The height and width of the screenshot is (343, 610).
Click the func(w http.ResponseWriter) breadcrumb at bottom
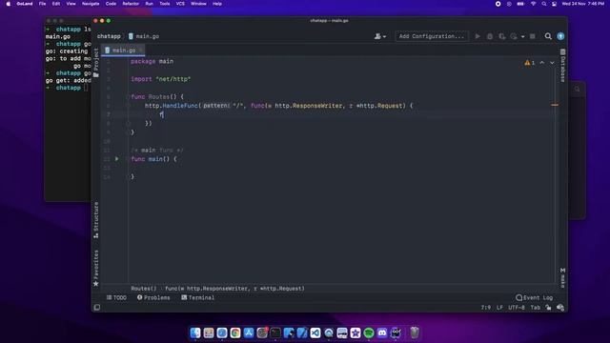coord(234,289)
